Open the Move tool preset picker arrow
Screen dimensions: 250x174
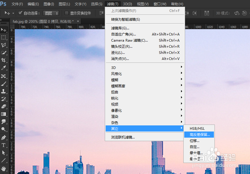(x=13, y=13)
